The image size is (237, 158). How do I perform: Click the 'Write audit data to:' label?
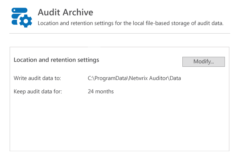[x=37, y=78]
